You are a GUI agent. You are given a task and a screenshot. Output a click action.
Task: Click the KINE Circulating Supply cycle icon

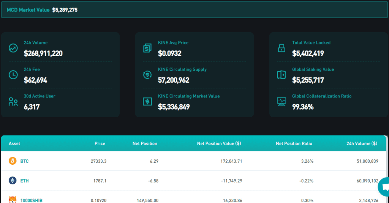pyautogui.click(x=147, y=75)
